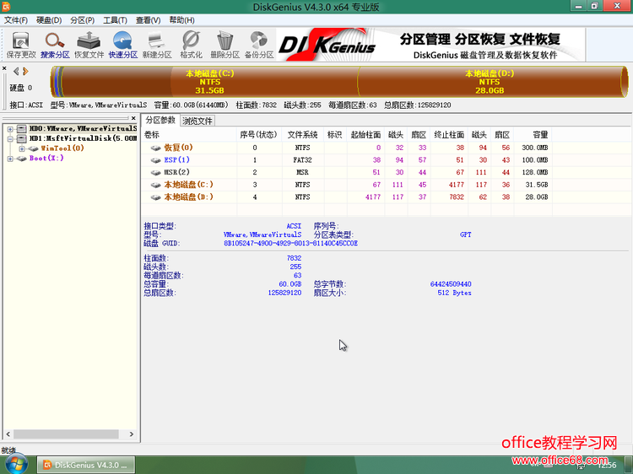Click drive icon of 本地磁盘(C:) row
The width and height of the screenshot is (633, 474).
[x=155, y=186]
